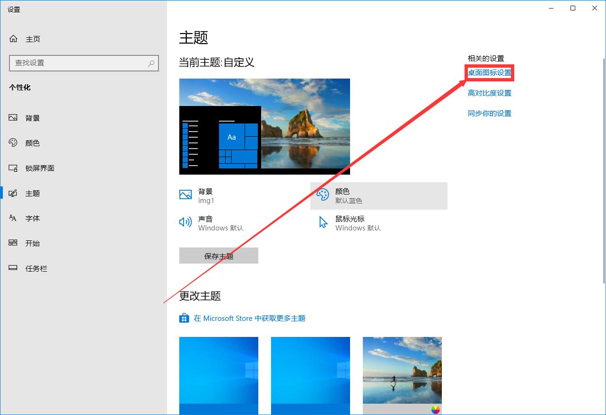Viewport: 606px width, 415px height.
Task: Click the 颜色 palette icon in sidebar
Action: (x=13, y=143)
